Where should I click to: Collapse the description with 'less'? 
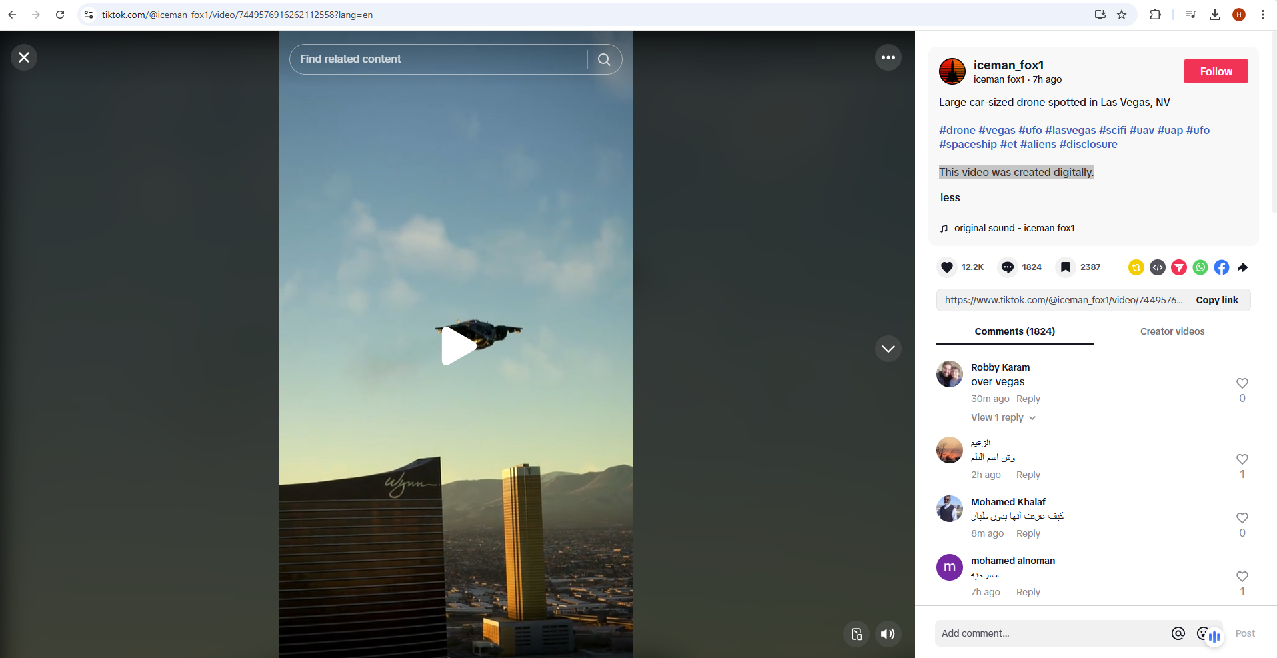tap(950, 198)
